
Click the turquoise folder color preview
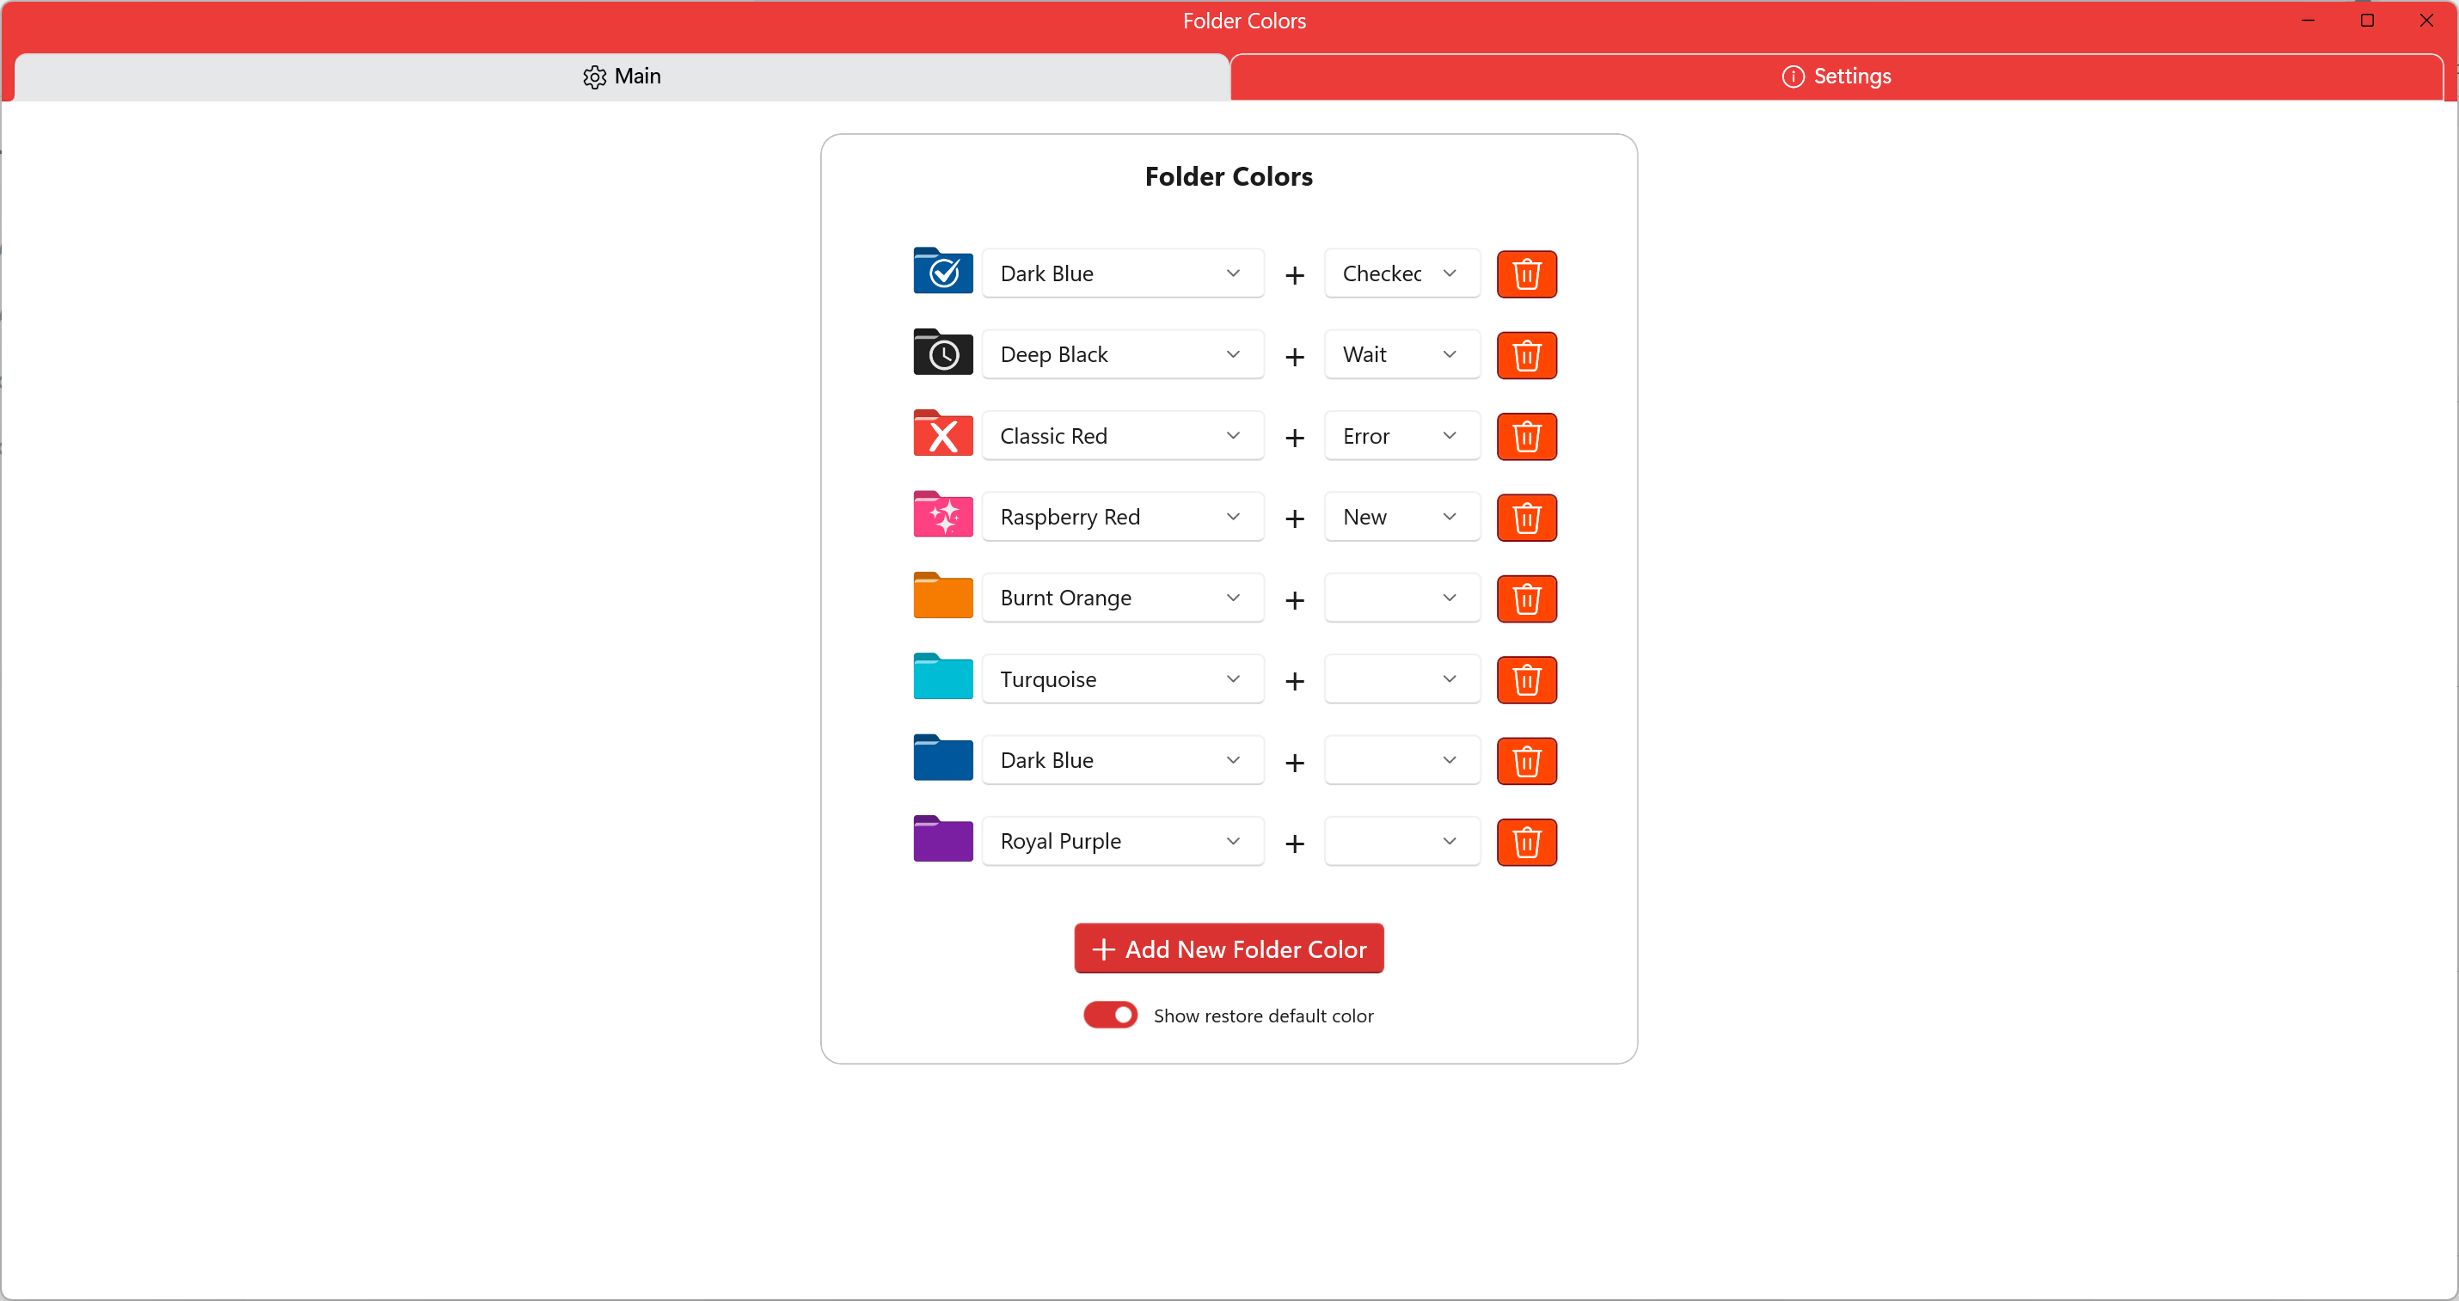point(942,678)
